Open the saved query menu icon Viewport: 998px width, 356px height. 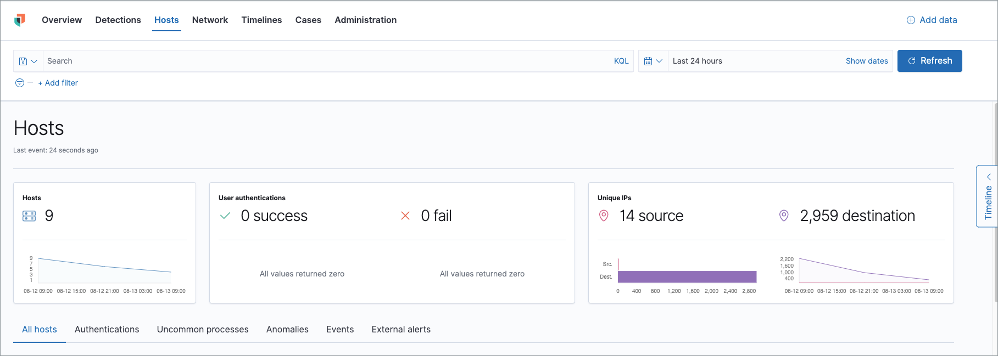click(28, 61)
